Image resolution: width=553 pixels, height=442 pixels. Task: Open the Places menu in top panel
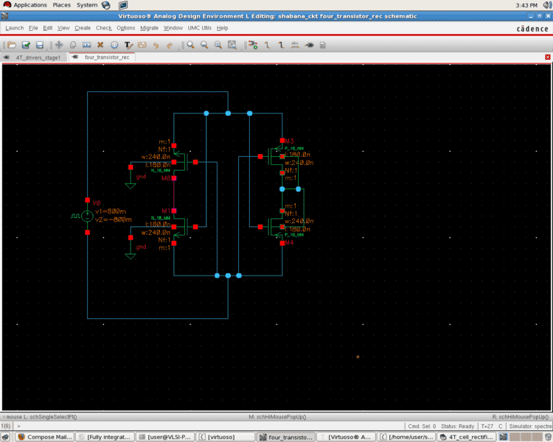coord(61,5)
